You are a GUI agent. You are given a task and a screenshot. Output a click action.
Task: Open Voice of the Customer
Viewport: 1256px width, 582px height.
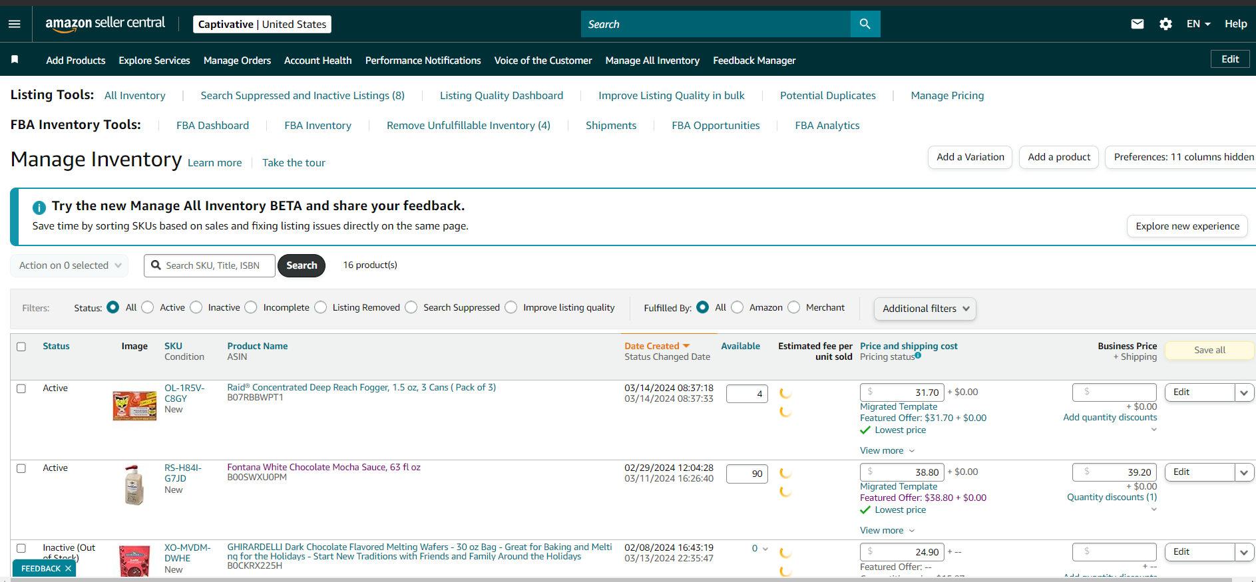tap(543, 61)
